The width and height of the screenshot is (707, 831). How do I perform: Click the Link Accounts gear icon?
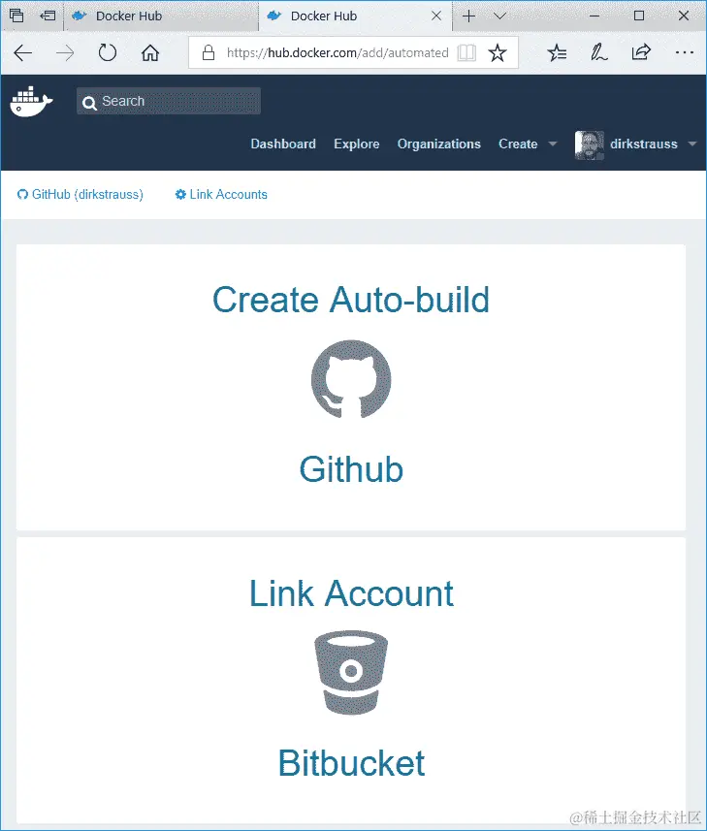click(x=180, y=195)
